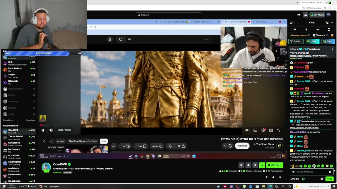This screenshot has height=189, width=337.
Task: Select the trash icon in chat toolbar
Action: [306, 30]
